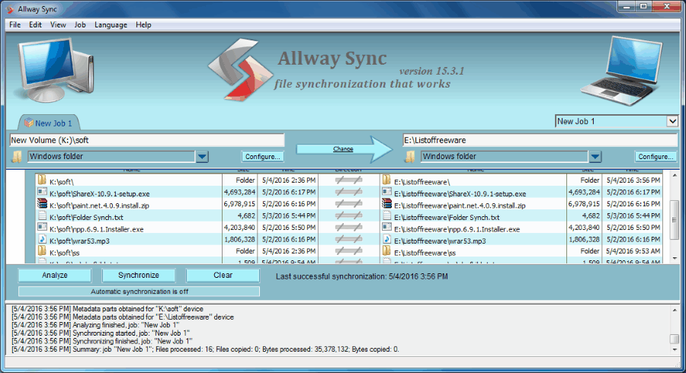The image size is (686, 373).
Task: Open right side Configure button
Action: click(656, 156)
